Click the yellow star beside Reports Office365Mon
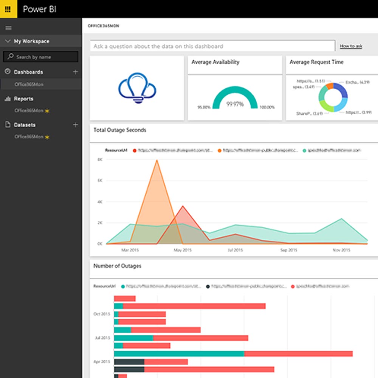 (x=47, y=111)
